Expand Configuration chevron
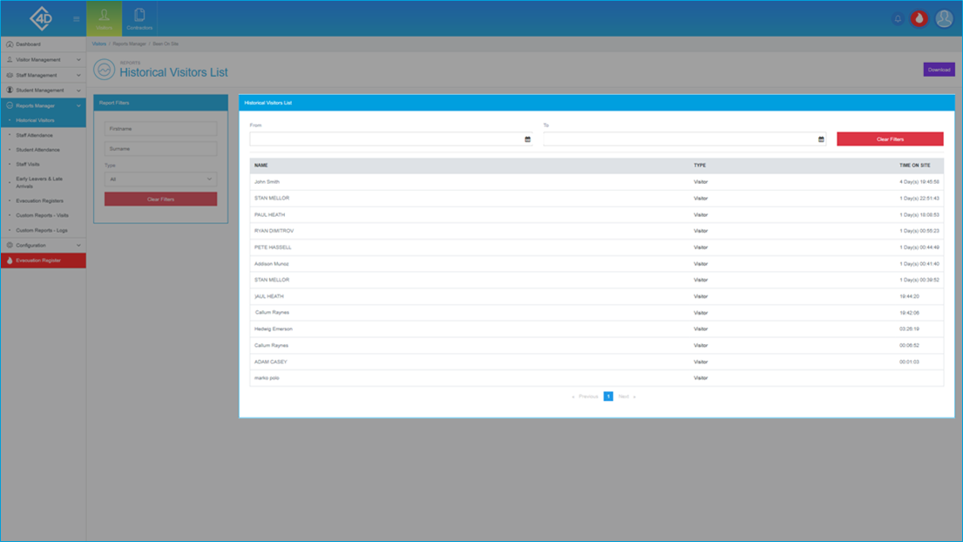This screenshot has height=542, width=963. tap(78, 245)
